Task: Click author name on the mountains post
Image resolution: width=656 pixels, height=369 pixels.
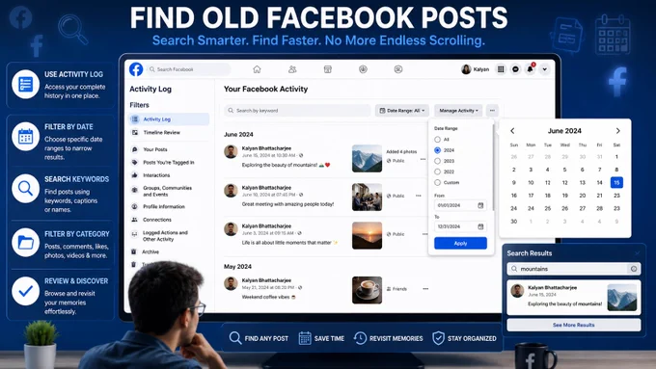Action: [x=266, y=148]
